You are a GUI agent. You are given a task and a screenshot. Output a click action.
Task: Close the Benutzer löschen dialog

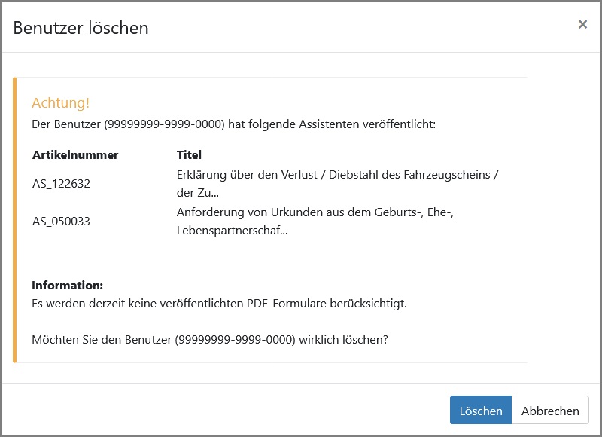coord(582,24)
